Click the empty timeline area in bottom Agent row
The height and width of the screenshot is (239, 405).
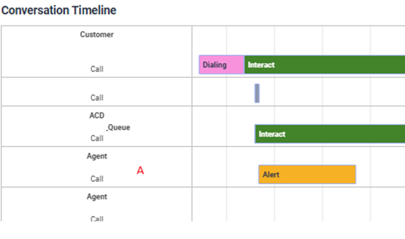[297, 204]
